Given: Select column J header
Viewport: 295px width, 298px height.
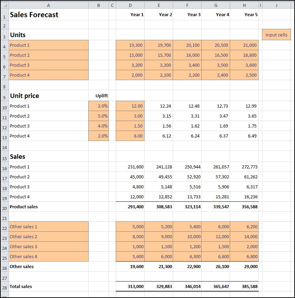Looking at the screenshot, I should pos(276,5).
